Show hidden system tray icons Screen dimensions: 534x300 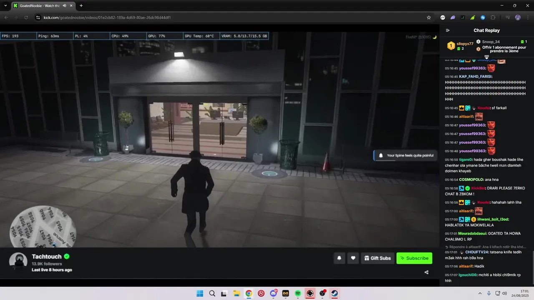480,293
